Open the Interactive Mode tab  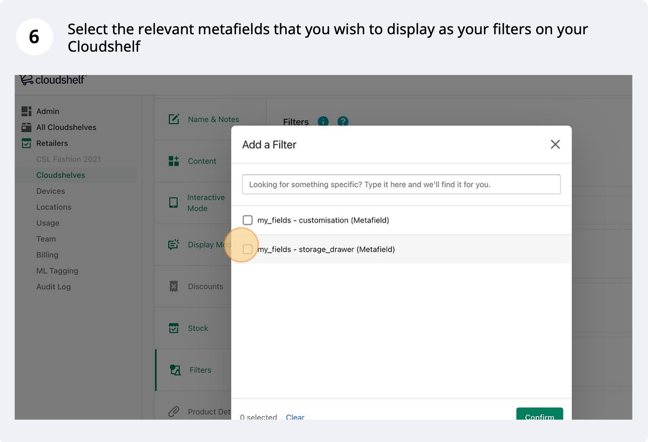tap(206, 203)
